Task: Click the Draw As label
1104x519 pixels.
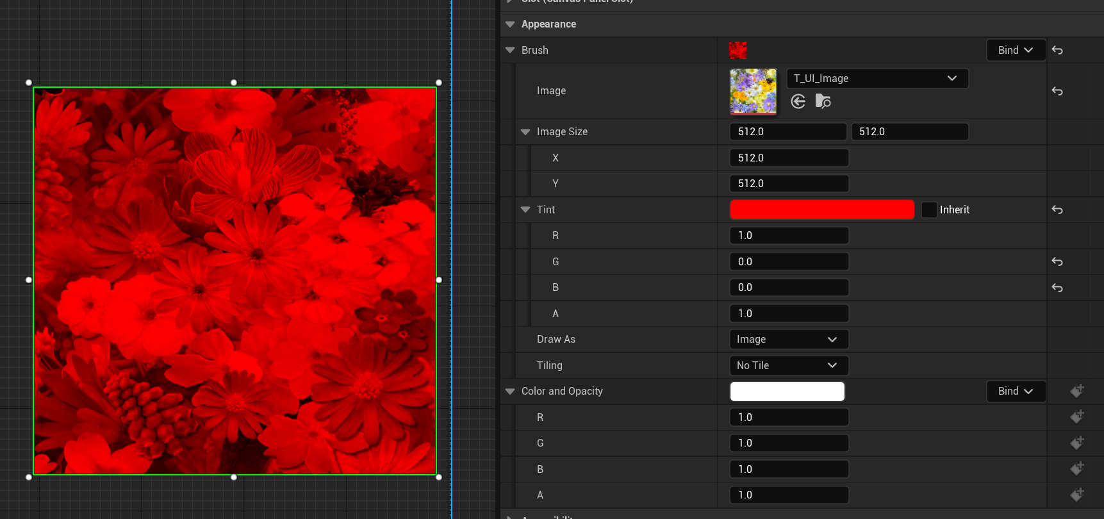Action: click(x=556, y=339)
